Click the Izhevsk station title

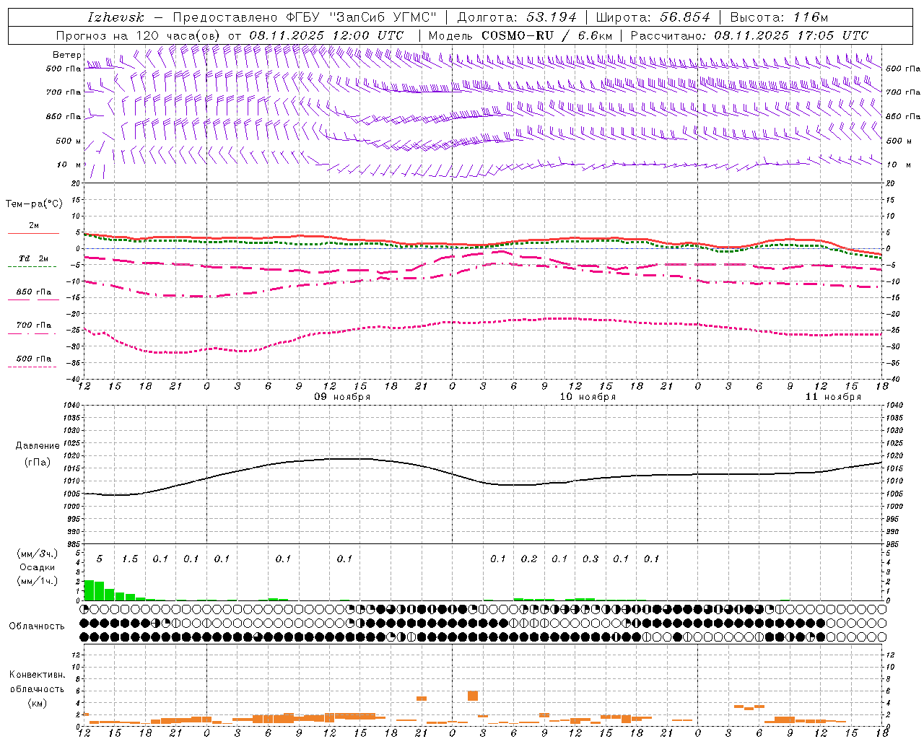[x=115, y=17]
